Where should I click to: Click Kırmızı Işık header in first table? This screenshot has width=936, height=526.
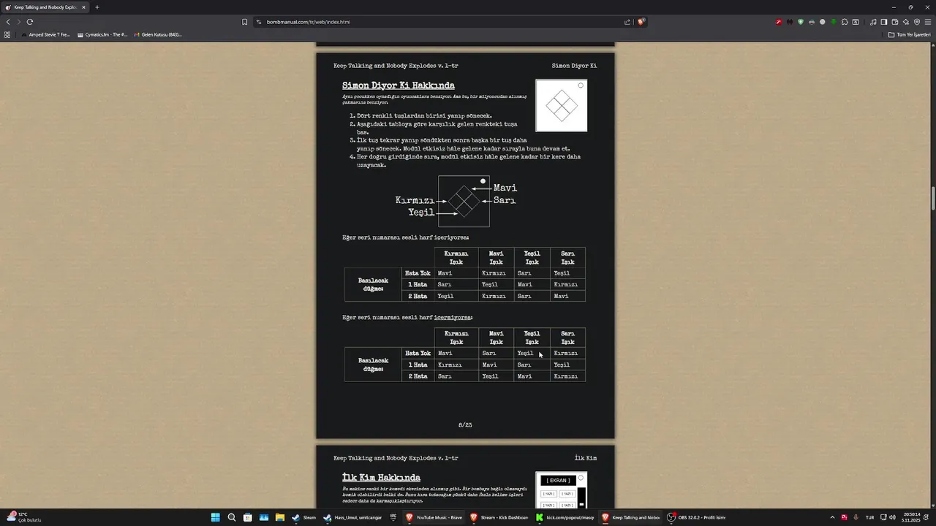456,257
